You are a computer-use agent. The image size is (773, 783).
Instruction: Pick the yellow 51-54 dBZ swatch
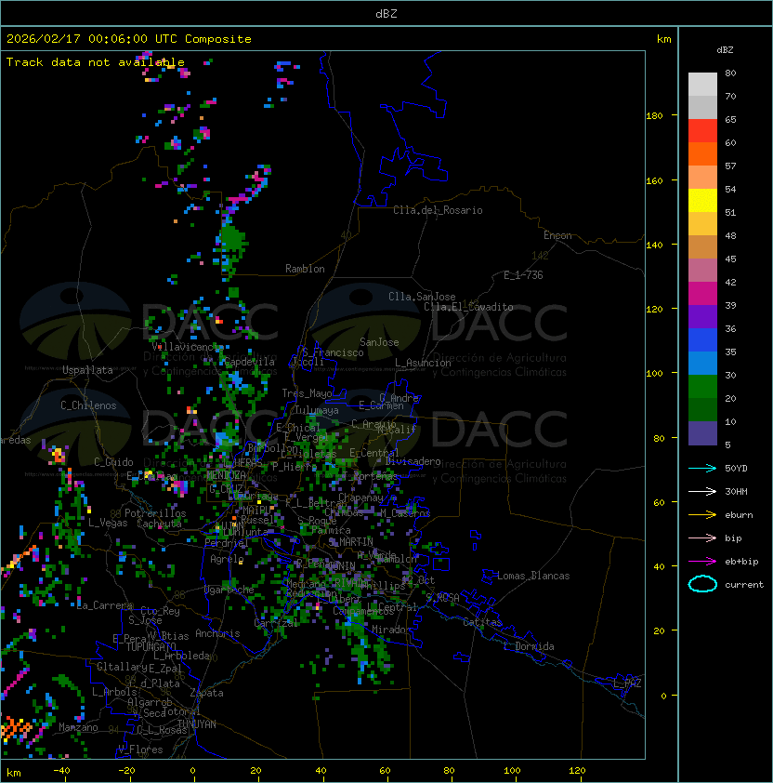pyautogui.click(x=702, y=200)
